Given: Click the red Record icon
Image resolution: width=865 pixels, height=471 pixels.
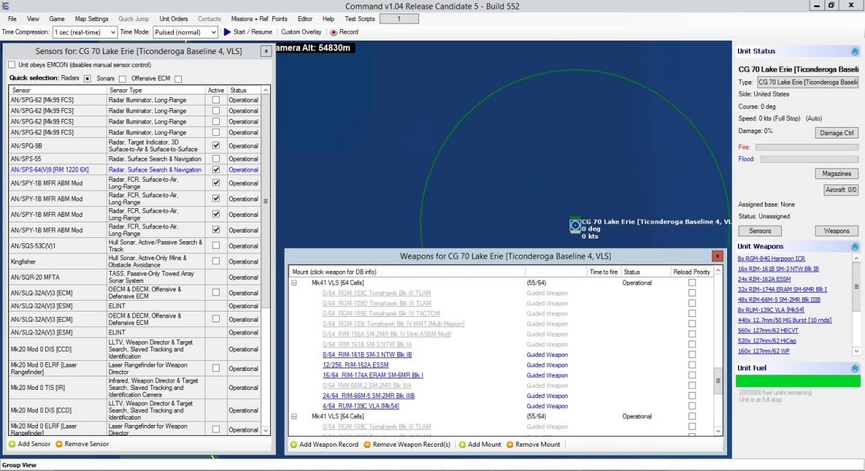Looking at the screenshot, I should click(x=333, y=32).
